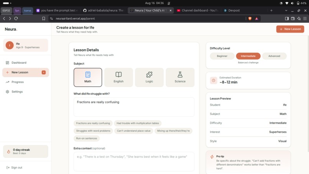Pick 'Had trouble with multiplication tables' chip
309x174 pixels.
(x=138, y=123)
